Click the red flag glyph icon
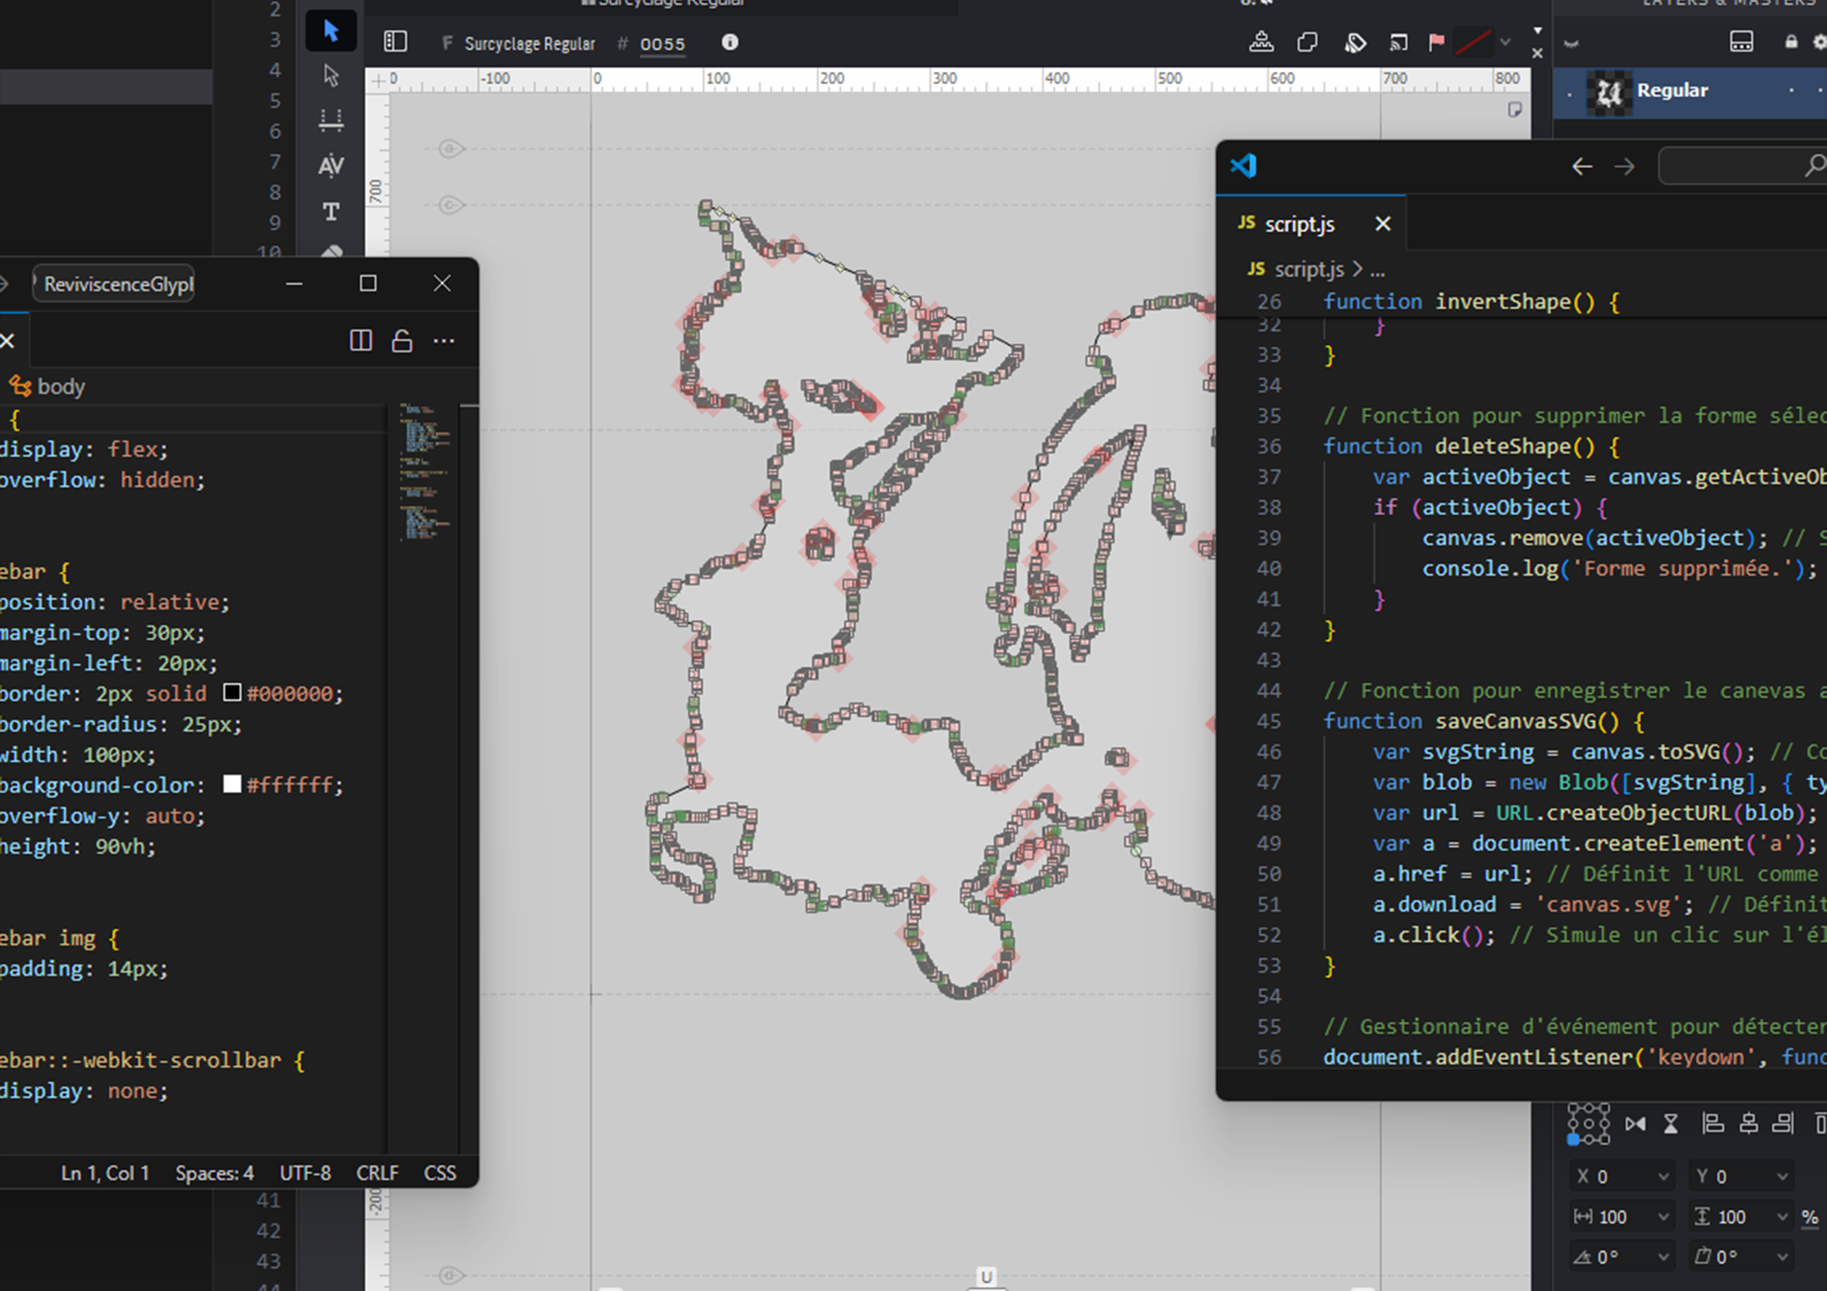The width and height of the screenshot is (1827, 1291). pos(1436,42)
